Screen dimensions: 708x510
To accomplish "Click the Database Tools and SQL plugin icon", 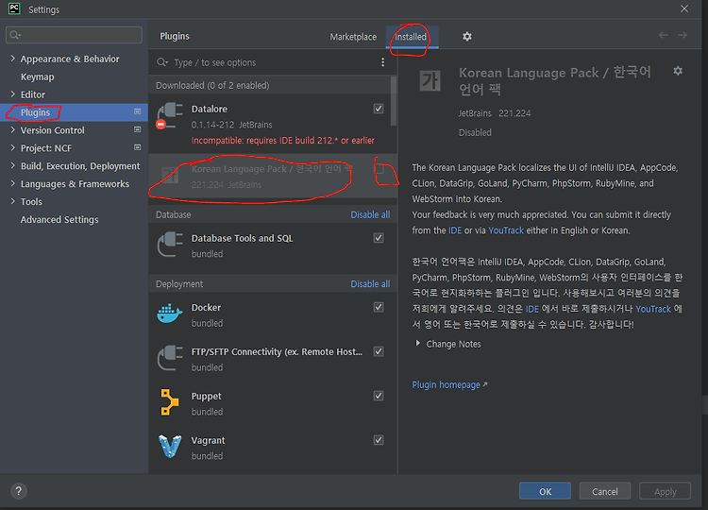I will (170, 245).
